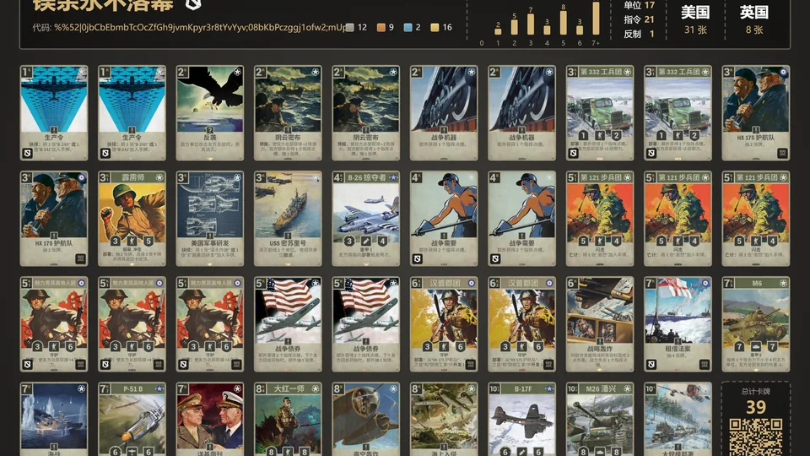Open the 高空轰炸 card
810x456 pixels.
365,420
